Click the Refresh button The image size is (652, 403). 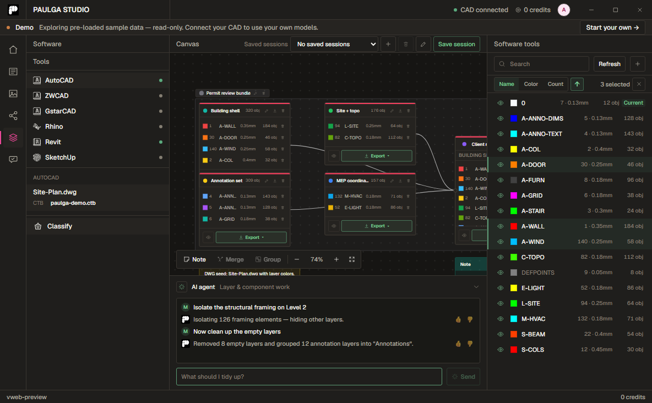point(609,64)
